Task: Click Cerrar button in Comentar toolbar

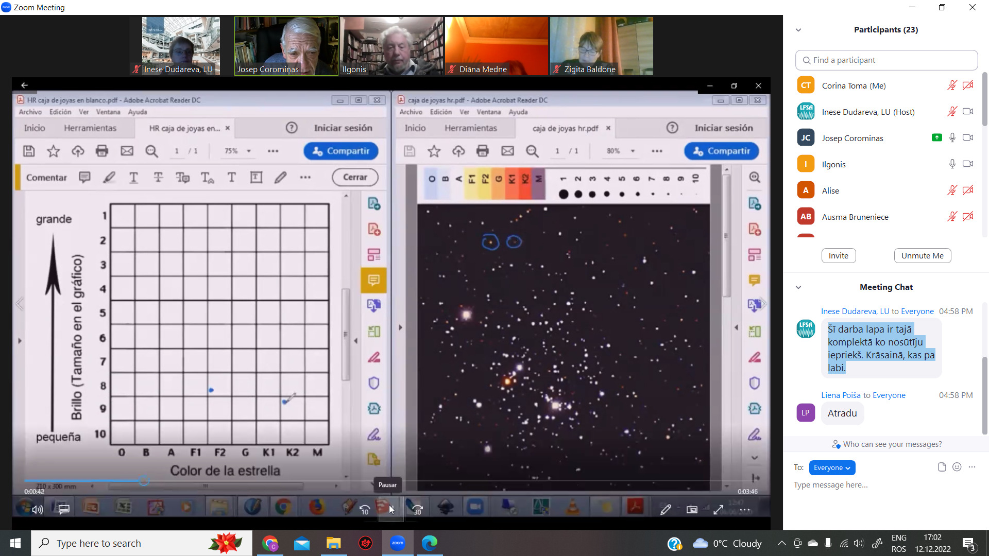Action: click(x=355, y=177)
